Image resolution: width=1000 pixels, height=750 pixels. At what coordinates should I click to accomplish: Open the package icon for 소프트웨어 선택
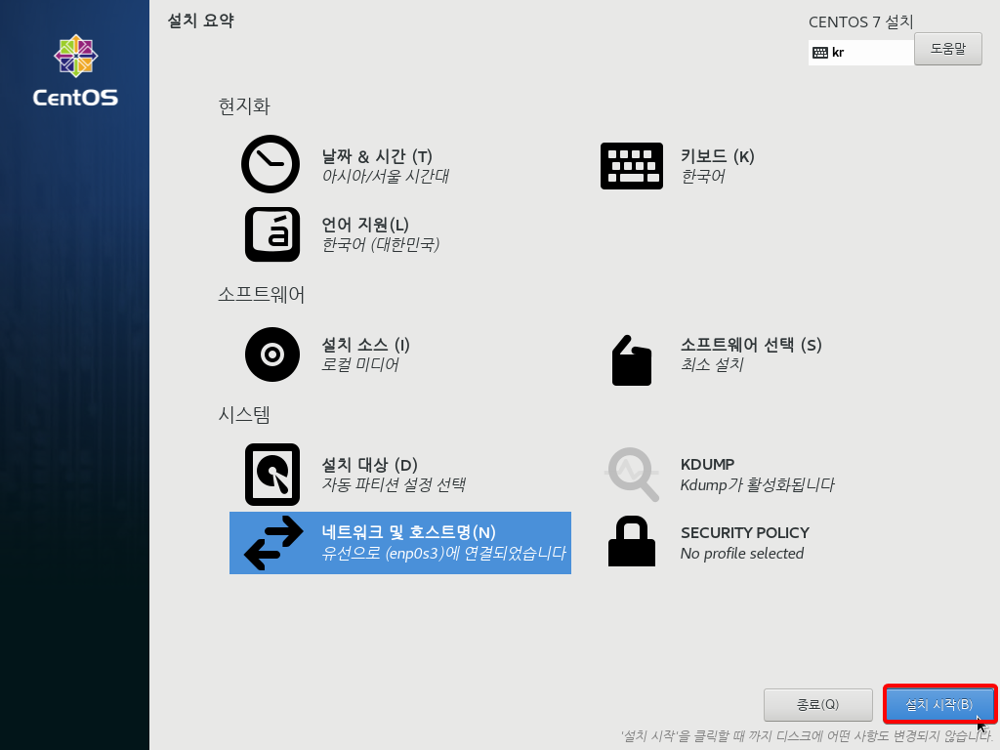click(632, 360)
